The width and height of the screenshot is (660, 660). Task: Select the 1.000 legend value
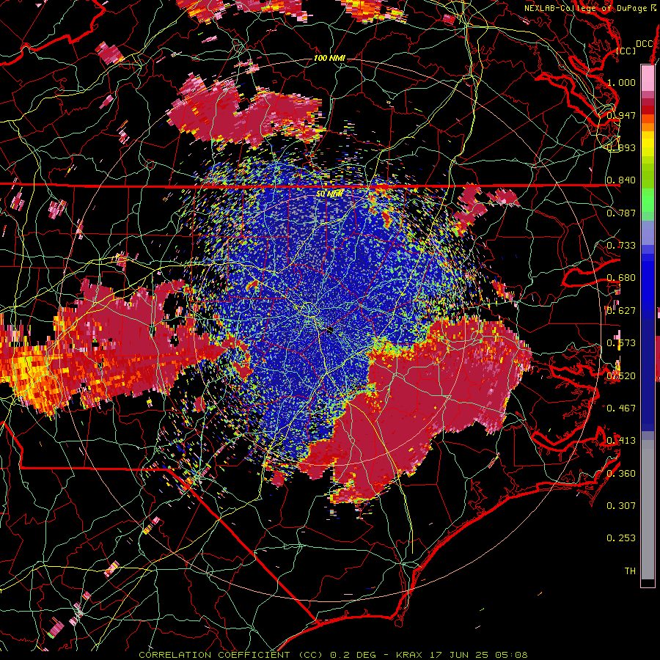point(621,82)
